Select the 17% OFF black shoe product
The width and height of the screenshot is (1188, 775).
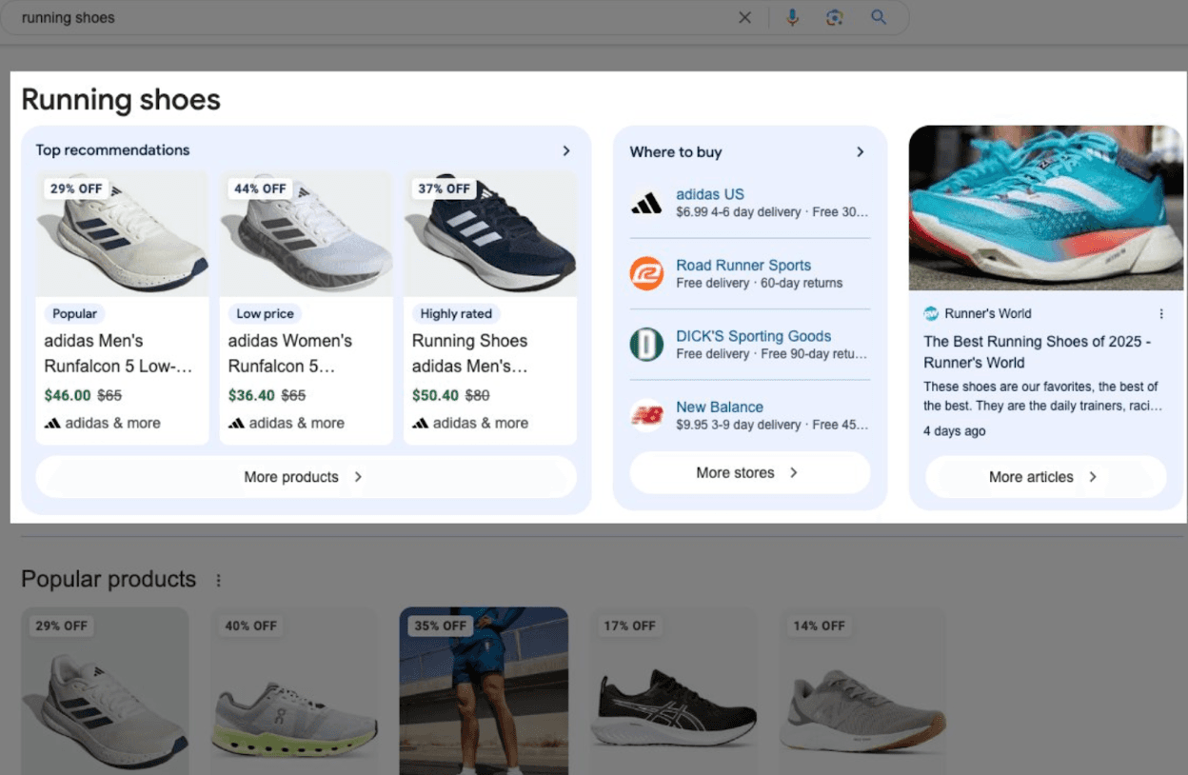[673, 690]
